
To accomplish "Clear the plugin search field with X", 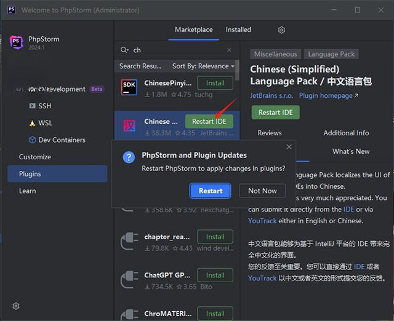I will [229, 50].
